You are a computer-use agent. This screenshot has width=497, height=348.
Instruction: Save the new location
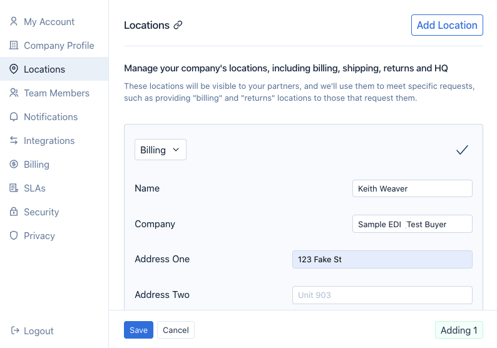tap(138, 330)
